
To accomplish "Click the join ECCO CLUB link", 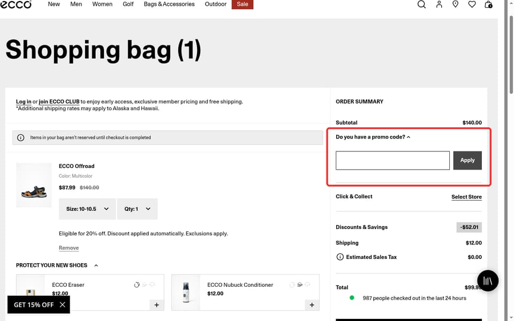I will coord(59,102).
